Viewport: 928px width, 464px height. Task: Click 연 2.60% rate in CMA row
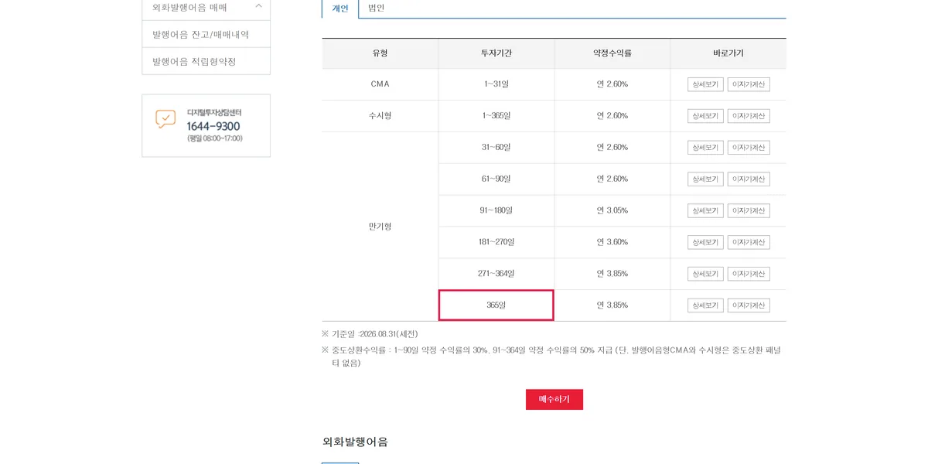(612, 84)
